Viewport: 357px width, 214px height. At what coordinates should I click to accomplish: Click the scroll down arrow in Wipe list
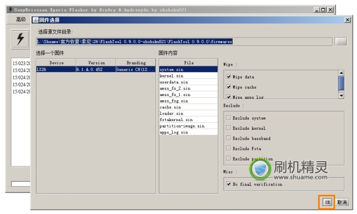click(342, 96)
